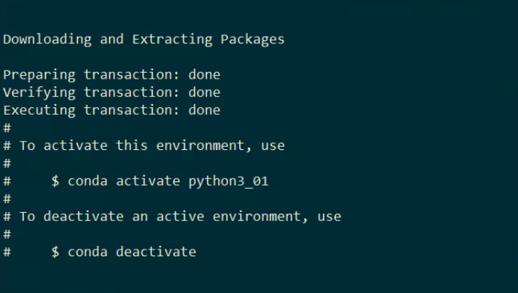Click the 'conda activate' command text

[x=124, y=181]
